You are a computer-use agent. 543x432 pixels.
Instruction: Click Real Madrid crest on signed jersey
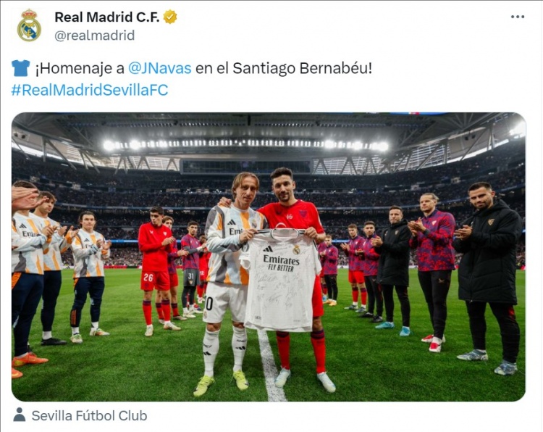coord(296,249)
